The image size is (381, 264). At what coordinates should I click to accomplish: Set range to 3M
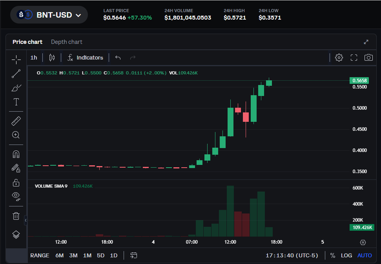[x=73, y=255]
